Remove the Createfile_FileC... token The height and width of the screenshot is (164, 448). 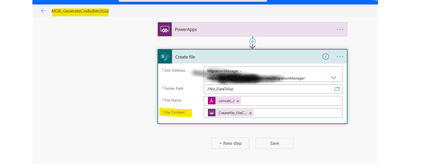pyautogui.click(x=250, y=113)
